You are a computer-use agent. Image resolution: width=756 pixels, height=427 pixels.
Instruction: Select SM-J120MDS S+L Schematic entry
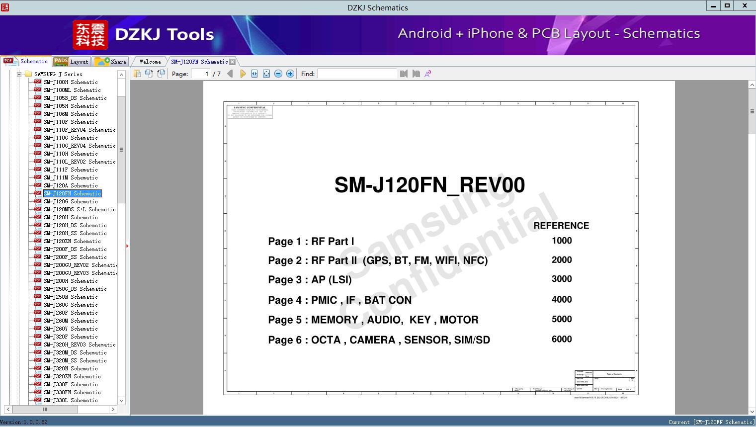click(80, 209)
